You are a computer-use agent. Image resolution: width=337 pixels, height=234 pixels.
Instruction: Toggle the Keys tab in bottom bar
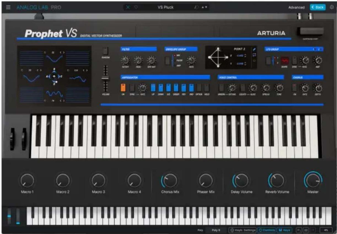point(285,230)
